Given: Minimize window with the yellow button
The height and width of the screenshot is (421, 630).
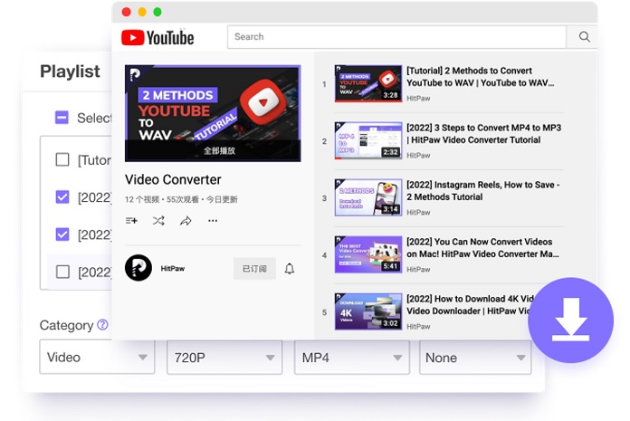Looking at the screenshot, I should click(x=142, y=12).
